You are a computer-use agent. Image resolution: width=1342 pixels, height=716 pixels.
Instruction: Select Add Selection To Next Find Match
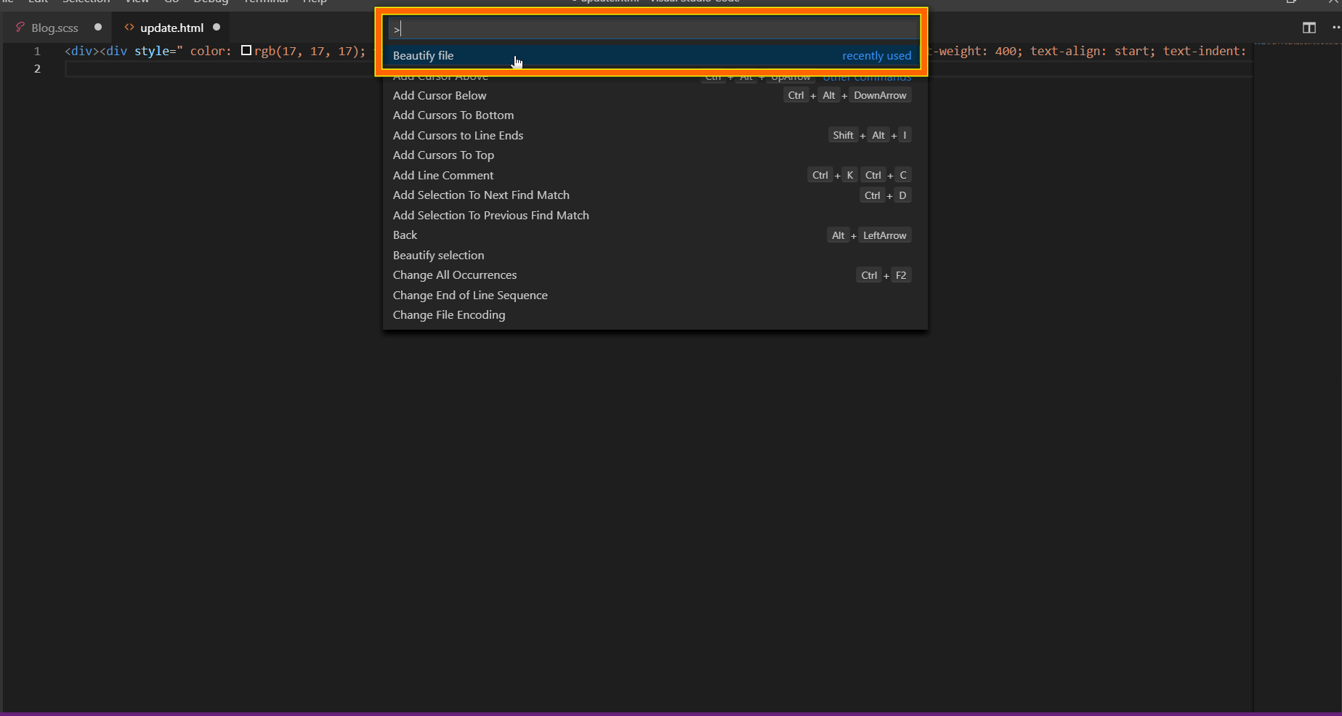(x=655, y=195)
